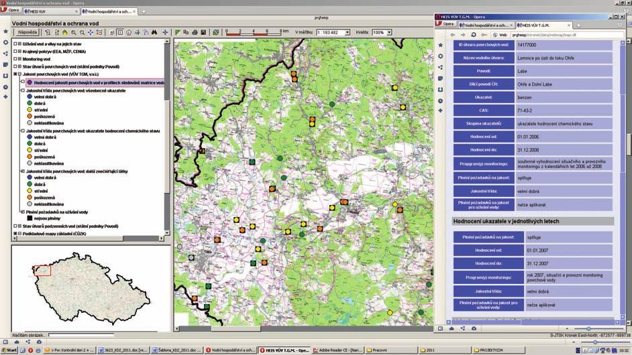Image resolution: width=632 pixels, height=355 pixels.
Task: Select the zoom in magnifier tool
Action: [x=73, y=32]
